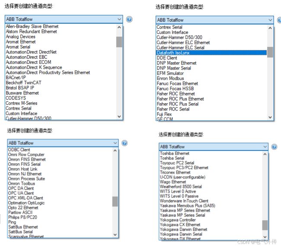Select Toyopuc PC2 Serial

point(177,163)
